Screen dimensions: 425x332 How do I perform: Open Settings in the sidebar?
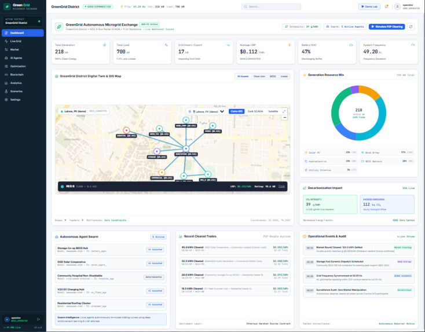point(23,100)
